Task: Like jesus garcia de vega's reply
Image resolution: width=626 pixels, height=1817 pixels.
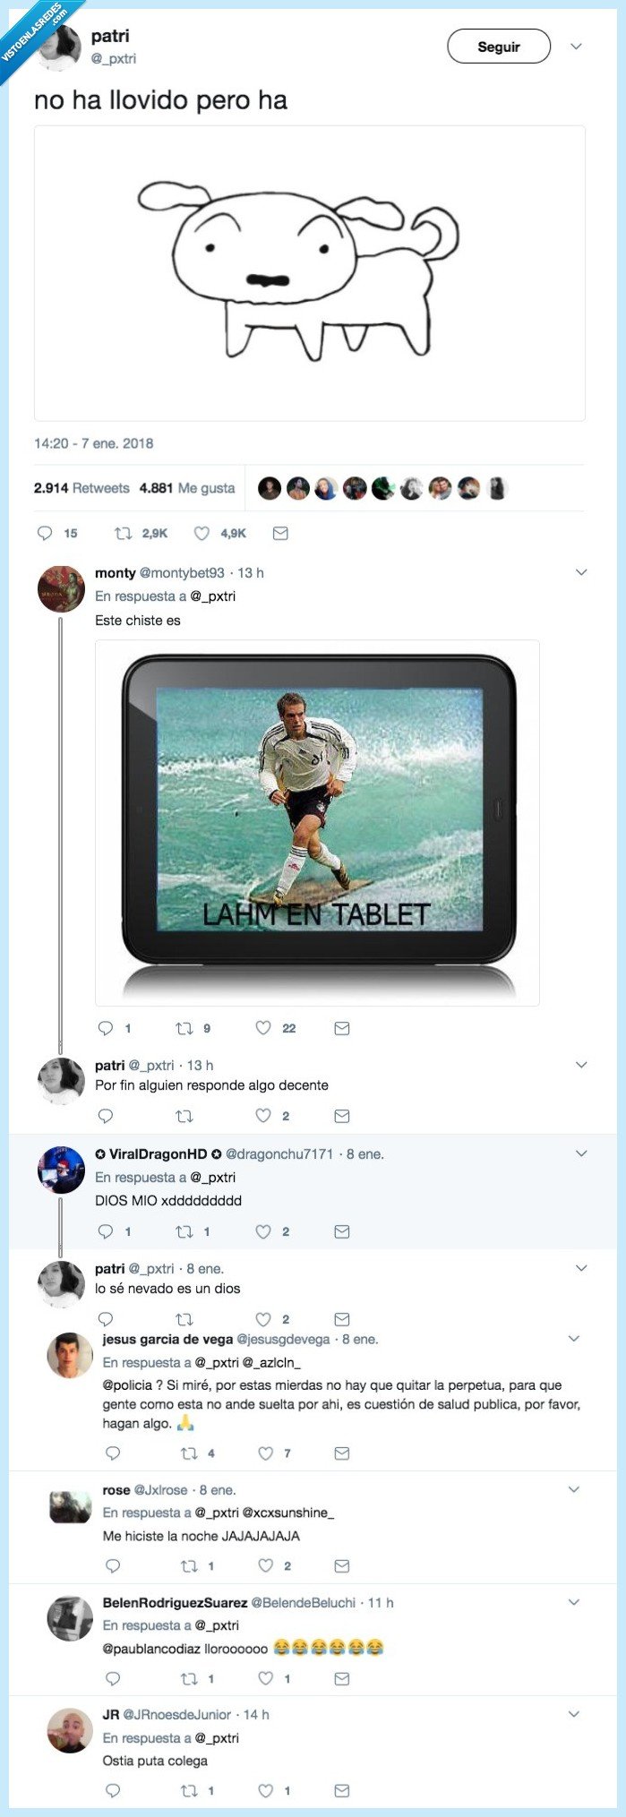Action: (x=266, y=1453)
